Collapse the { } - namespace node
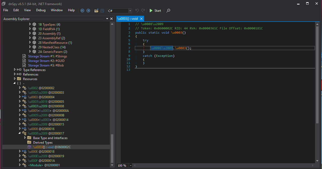The width and height of the screenshot is (322, 169). 15,84
